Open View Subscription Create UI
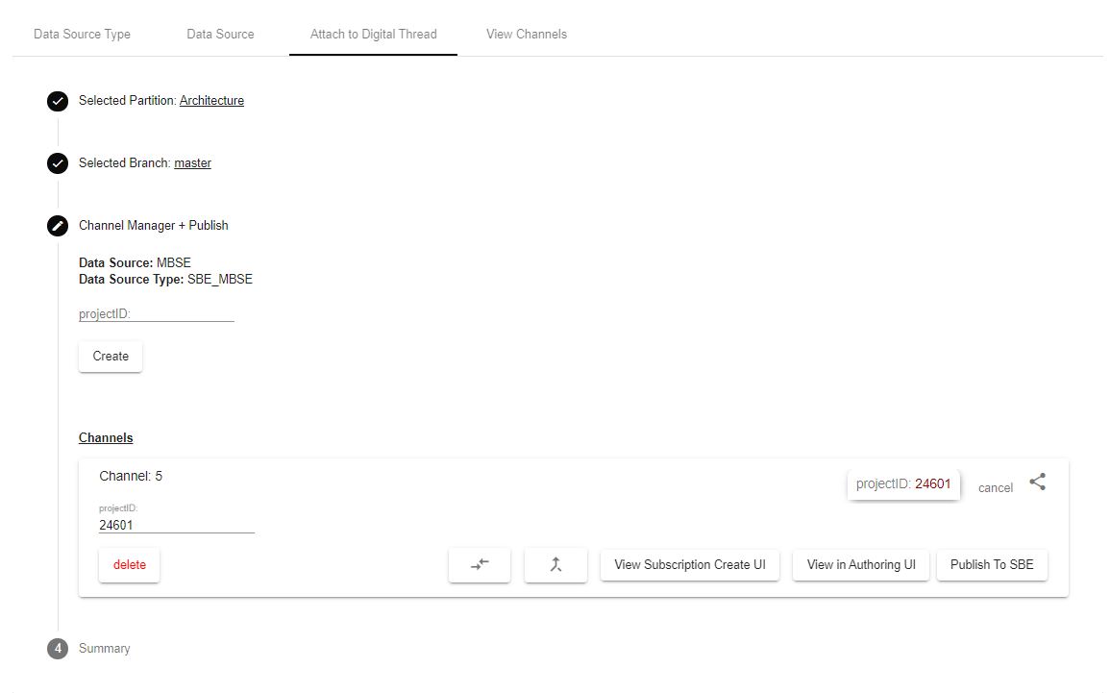The image size is (1110, 693). pos(689,565)
